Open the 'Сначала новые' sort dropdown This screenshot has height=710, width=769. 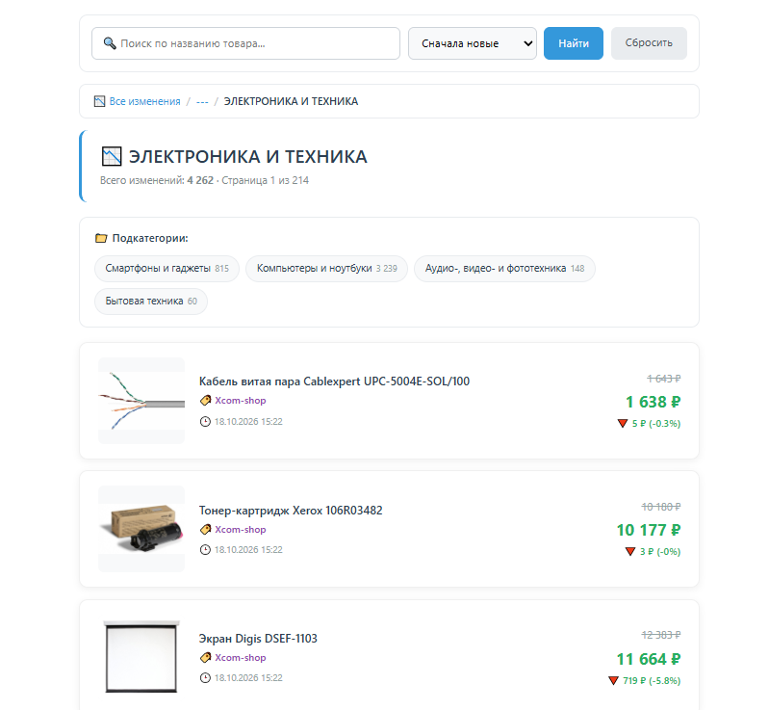[473, 43]
